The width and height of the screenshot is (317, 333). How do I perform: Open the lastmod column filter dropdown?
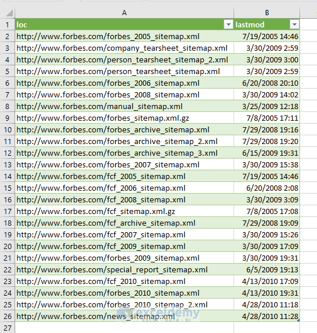click(x=294, y=24)
